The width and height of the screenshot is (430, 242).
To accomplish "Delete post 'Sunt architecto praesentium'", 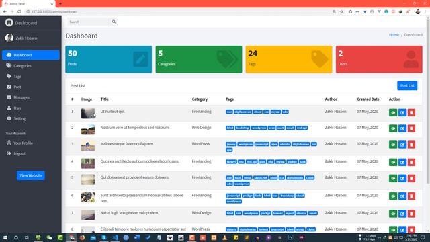I will [411, 196].
